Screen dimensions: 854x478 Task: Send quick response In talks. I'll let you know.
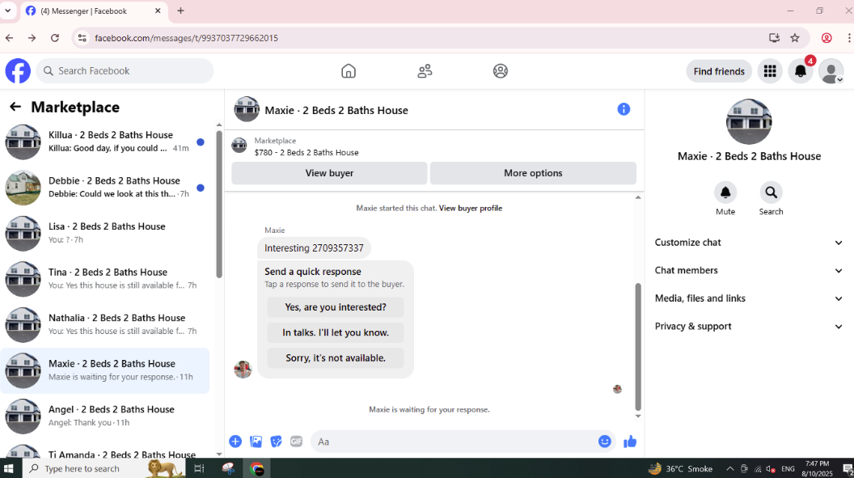[336, 332]
